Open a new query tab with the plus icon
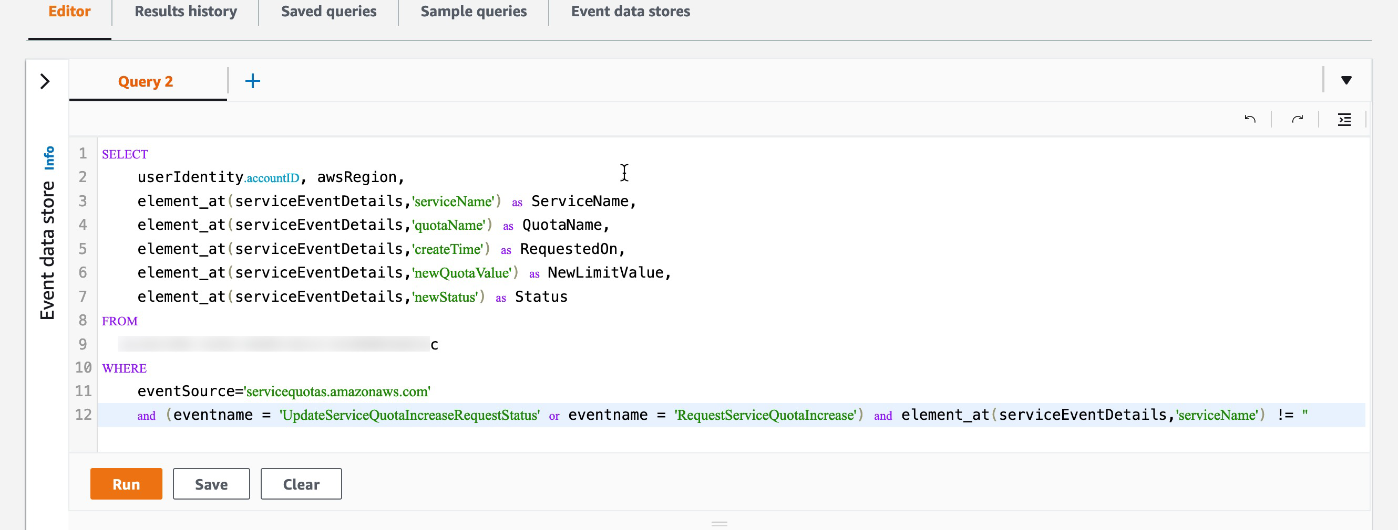Image resolution: width=1398 pixels, height=530 pixels. [x=253, y=80]
